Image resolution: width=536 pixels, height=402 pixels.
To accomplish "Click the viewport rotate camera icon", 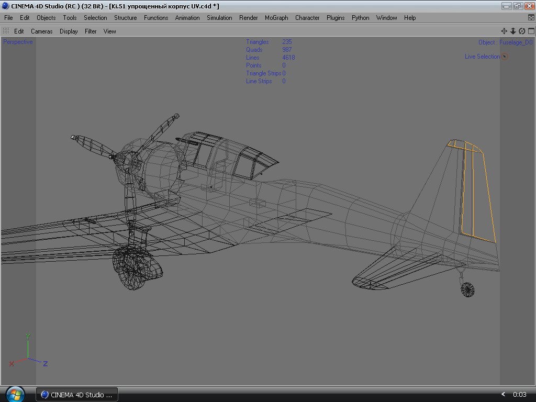I will (522, 31).
